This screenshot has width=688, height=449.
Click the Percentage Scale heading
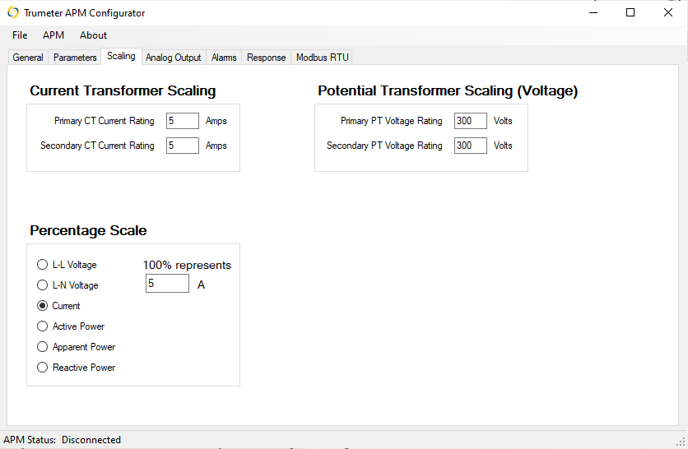tap(88, 230)
